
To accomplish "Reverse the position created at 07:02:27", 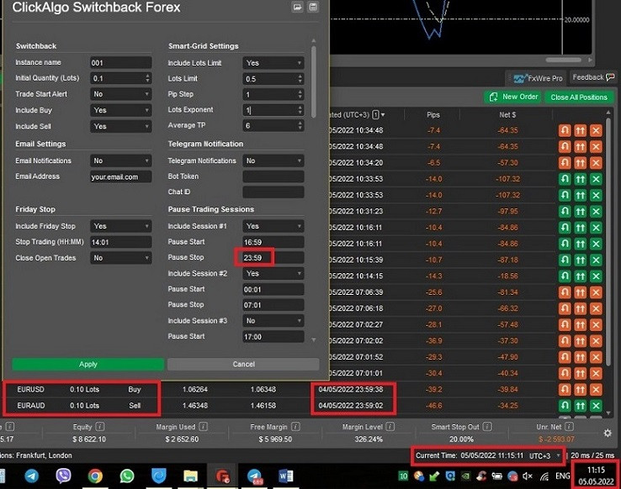I will (565, 324).
